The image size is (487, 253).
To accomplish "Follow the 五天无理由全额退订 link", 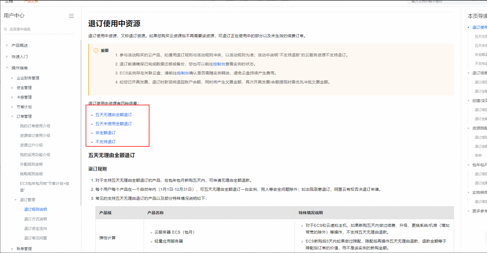I will point(114,115).
